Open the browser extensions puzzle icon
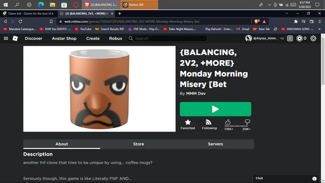Screen dimensions: 325x183 (296, 21)
